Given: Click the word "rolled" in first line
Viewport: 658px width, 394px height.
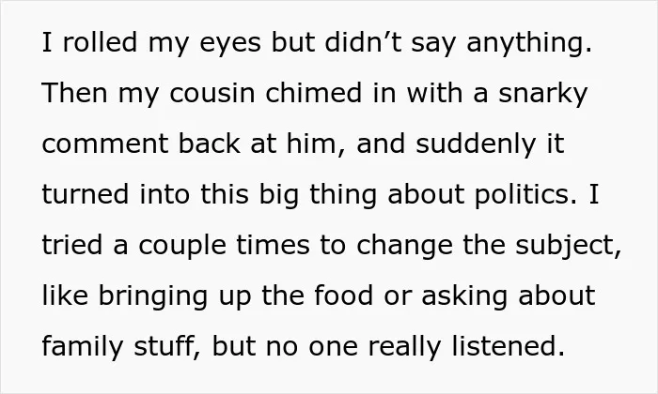Looking at the screenshot, I should [x=100, y=42].
